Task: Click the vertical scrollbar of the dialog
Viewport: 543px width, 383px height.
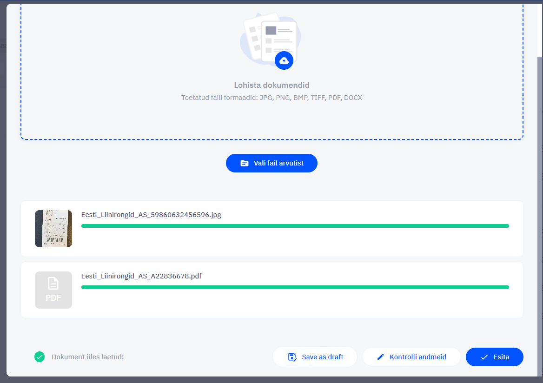Action: 540,217
